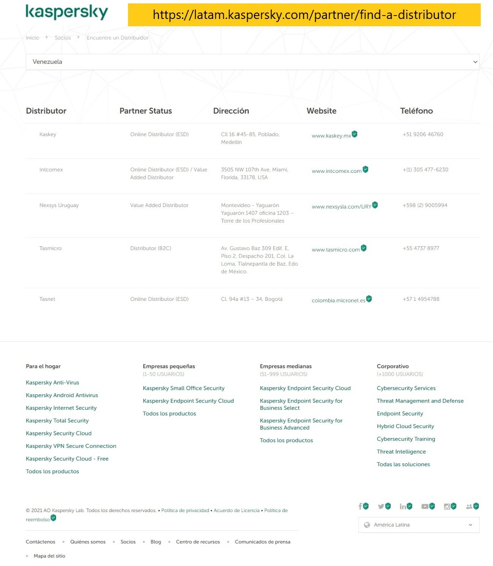493x566 pixels.
Task: Click the globe icon beside América Latina
Action: point(367,525)
